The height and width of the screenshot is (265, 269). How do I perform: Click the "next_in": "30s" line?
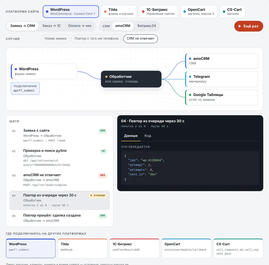tap(143, 175)
